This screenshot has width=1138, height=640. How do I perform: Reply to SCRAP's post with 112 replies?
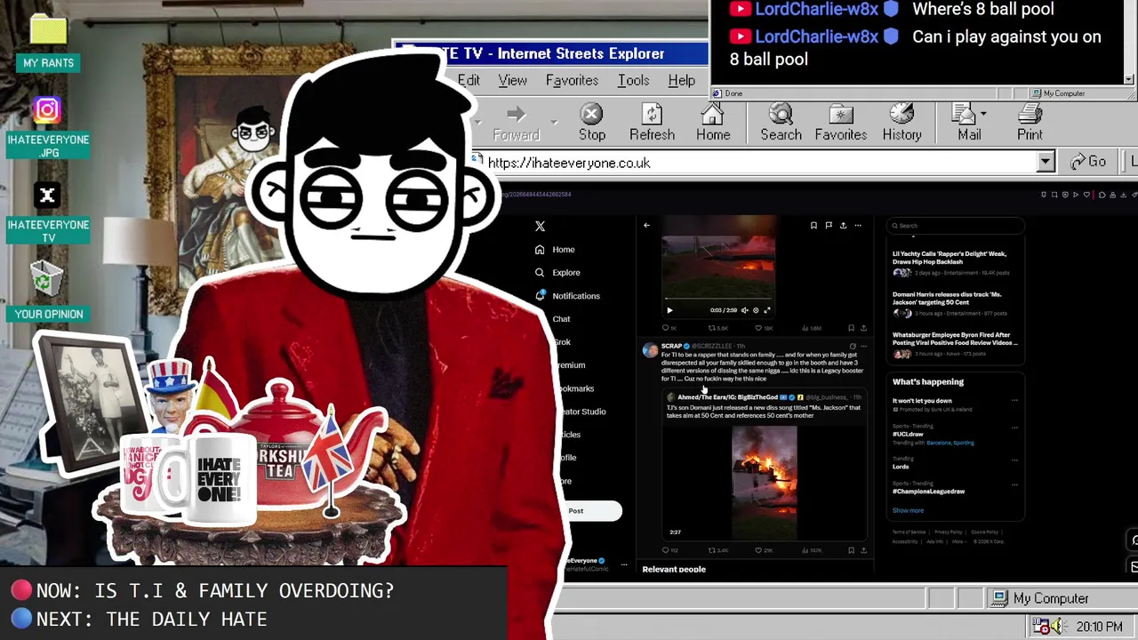tap(669, 550)
